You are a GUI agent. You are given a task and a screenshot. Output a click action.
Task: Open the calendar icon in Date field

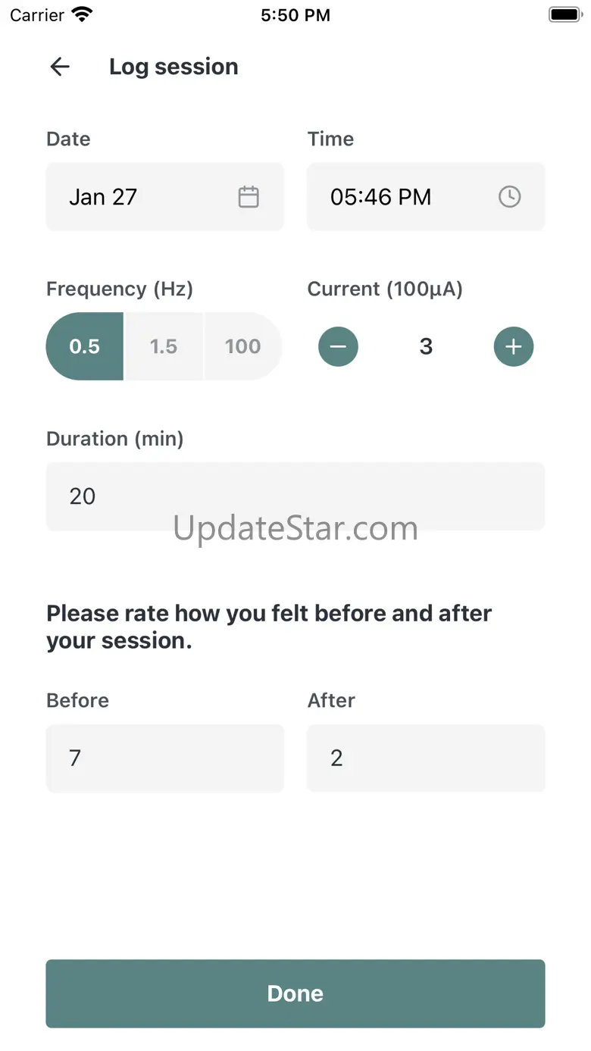pos(249,197)
